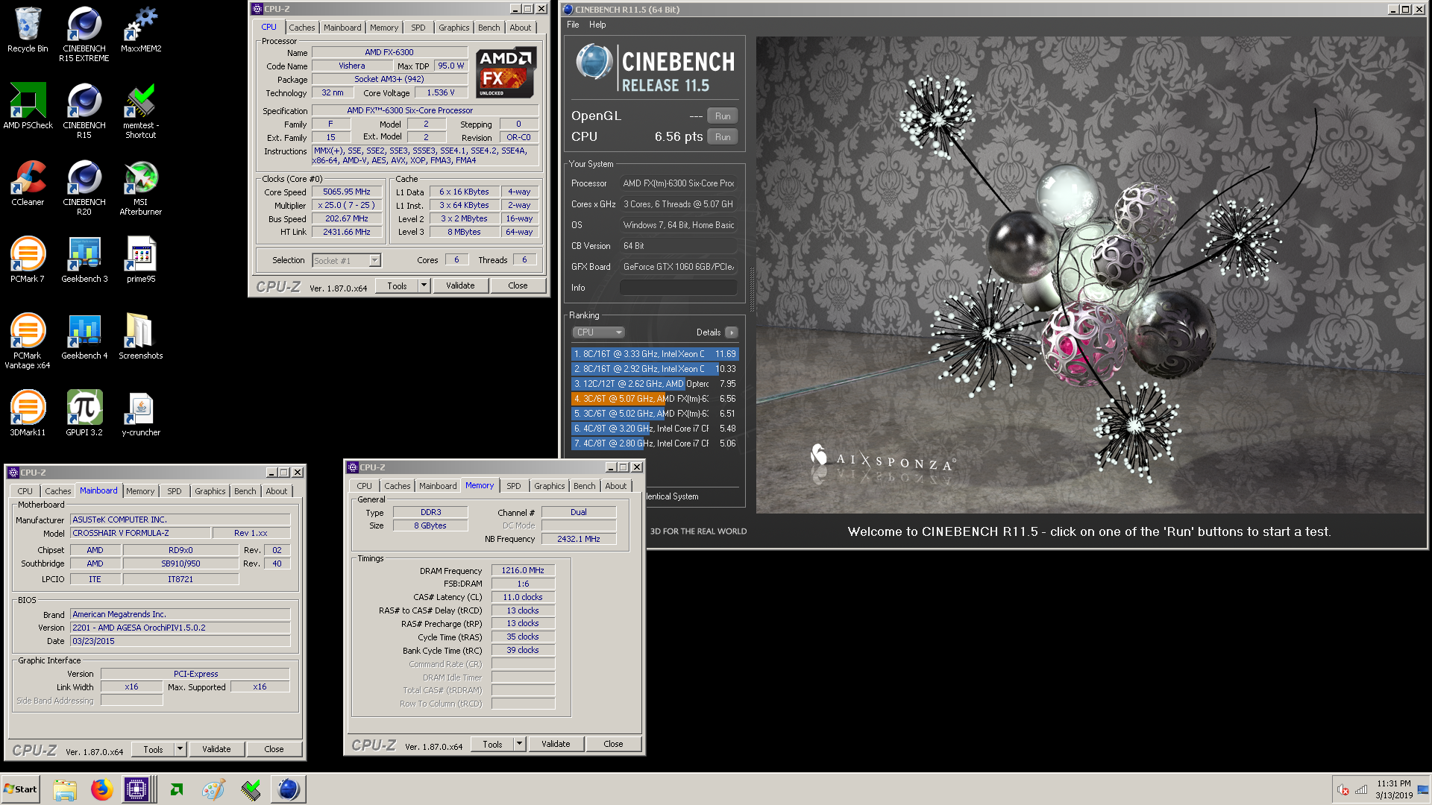Switch to Cinebench taskbar button
The image size is (1432, 805).
(288, 789)
